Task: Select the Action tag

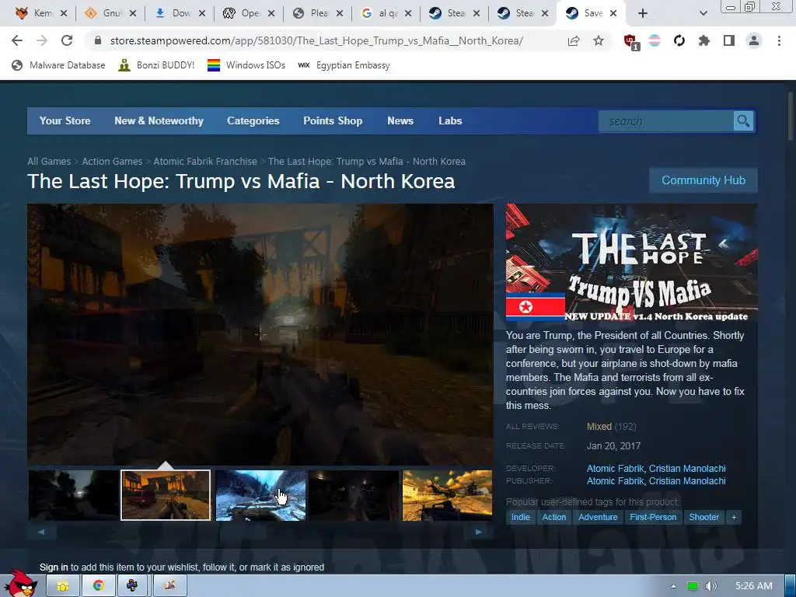Action: (x=553, y=517)
